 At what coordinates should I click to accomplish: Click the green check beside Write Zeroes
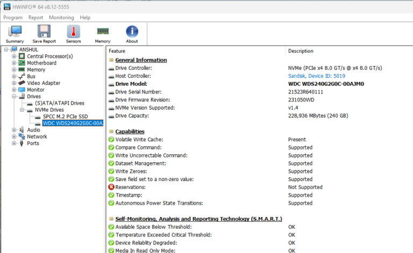point(111,171)
